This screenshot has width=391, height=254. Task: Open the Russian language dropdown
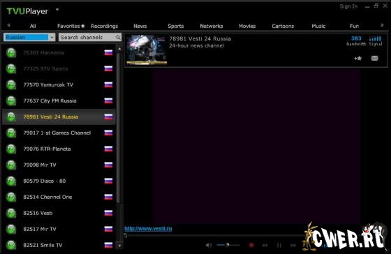click(x=52, y=38)
